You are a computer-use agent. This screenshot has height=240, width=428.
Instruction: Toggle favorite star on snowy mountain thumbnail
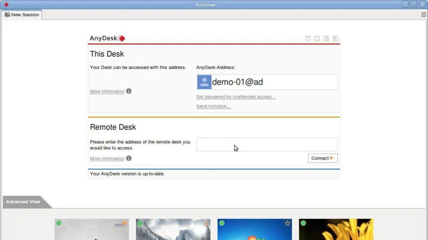pos(206,223)
